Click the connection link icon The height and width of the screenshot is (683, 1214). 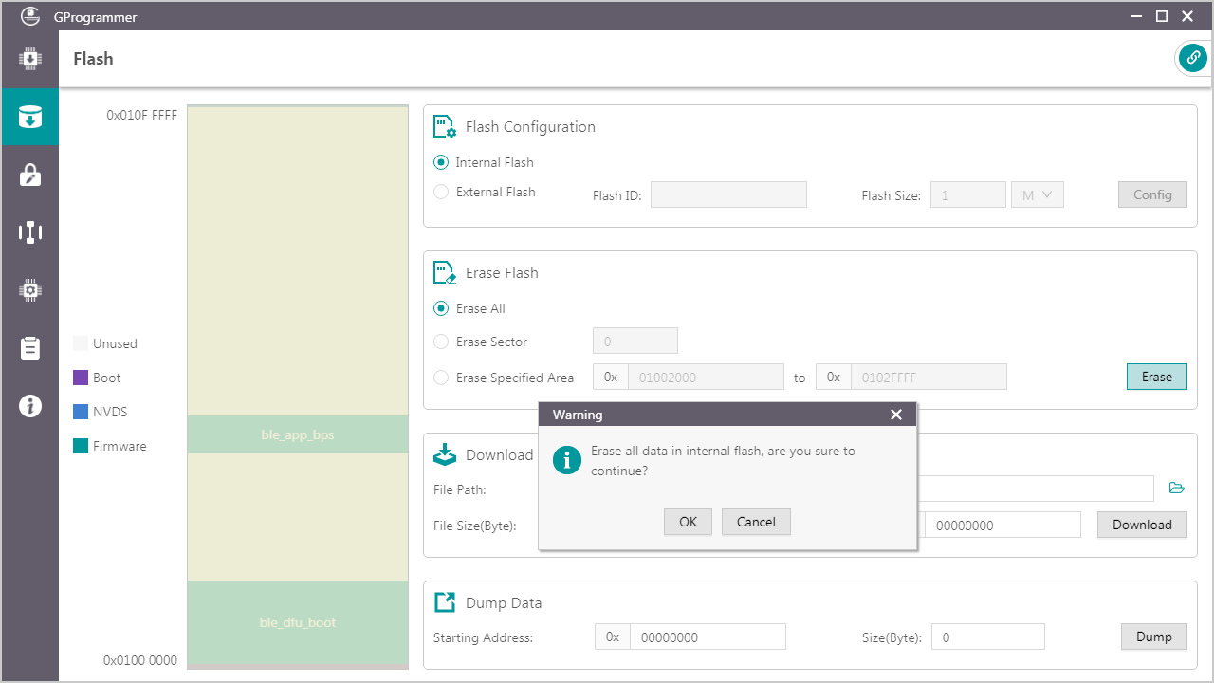(1192, 58)
